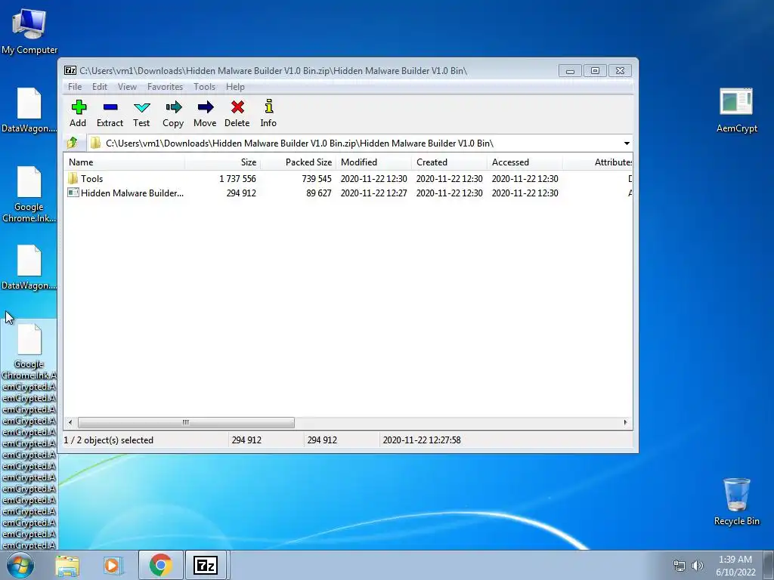
Task: Expand the address path dropdown
Action: (x=627, y=143)
